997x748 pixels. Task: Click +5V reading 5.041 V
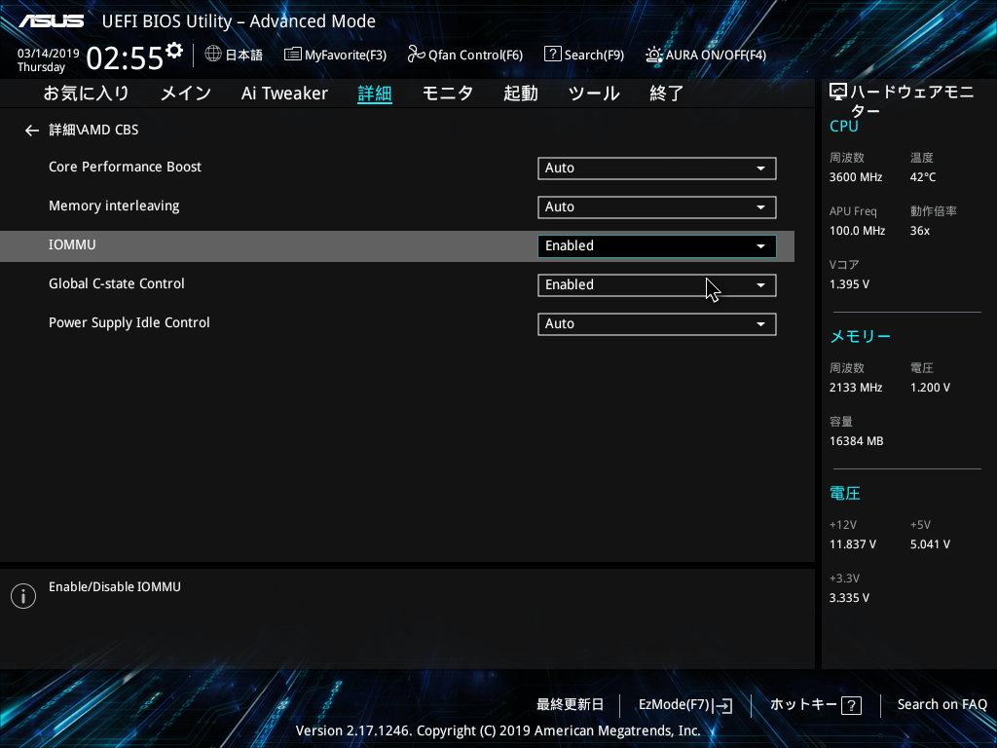pyautogui.click(x=930, y=544)
